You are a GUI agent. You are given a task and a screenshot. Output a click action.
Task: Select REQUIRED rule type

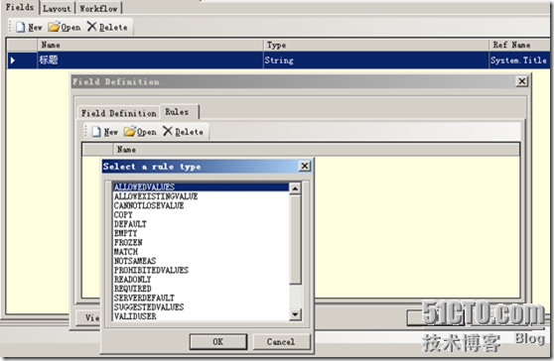(x=201, y=289)
